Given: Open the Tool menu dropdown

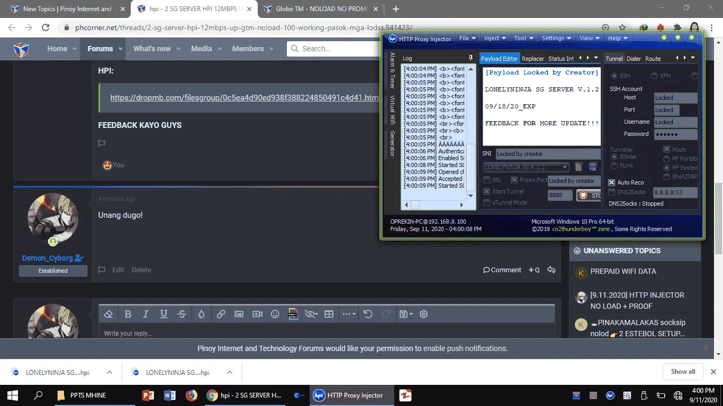Looking at the screenshot, I should click(x=524, y=38).
